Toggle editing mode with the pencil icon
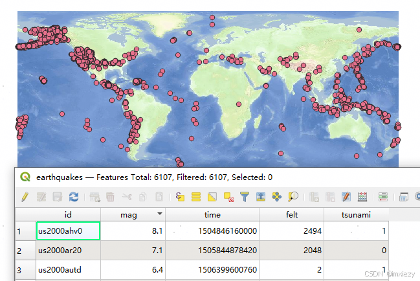 click(x=25, y=197)
